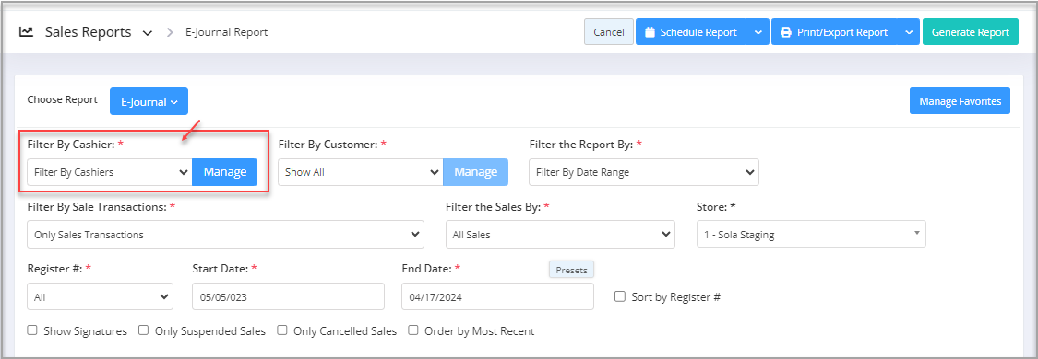This screenshot has width=1038, height=359.
Task: Click the calendar icon on Schedule Report
Action: (x=650, y=31)
